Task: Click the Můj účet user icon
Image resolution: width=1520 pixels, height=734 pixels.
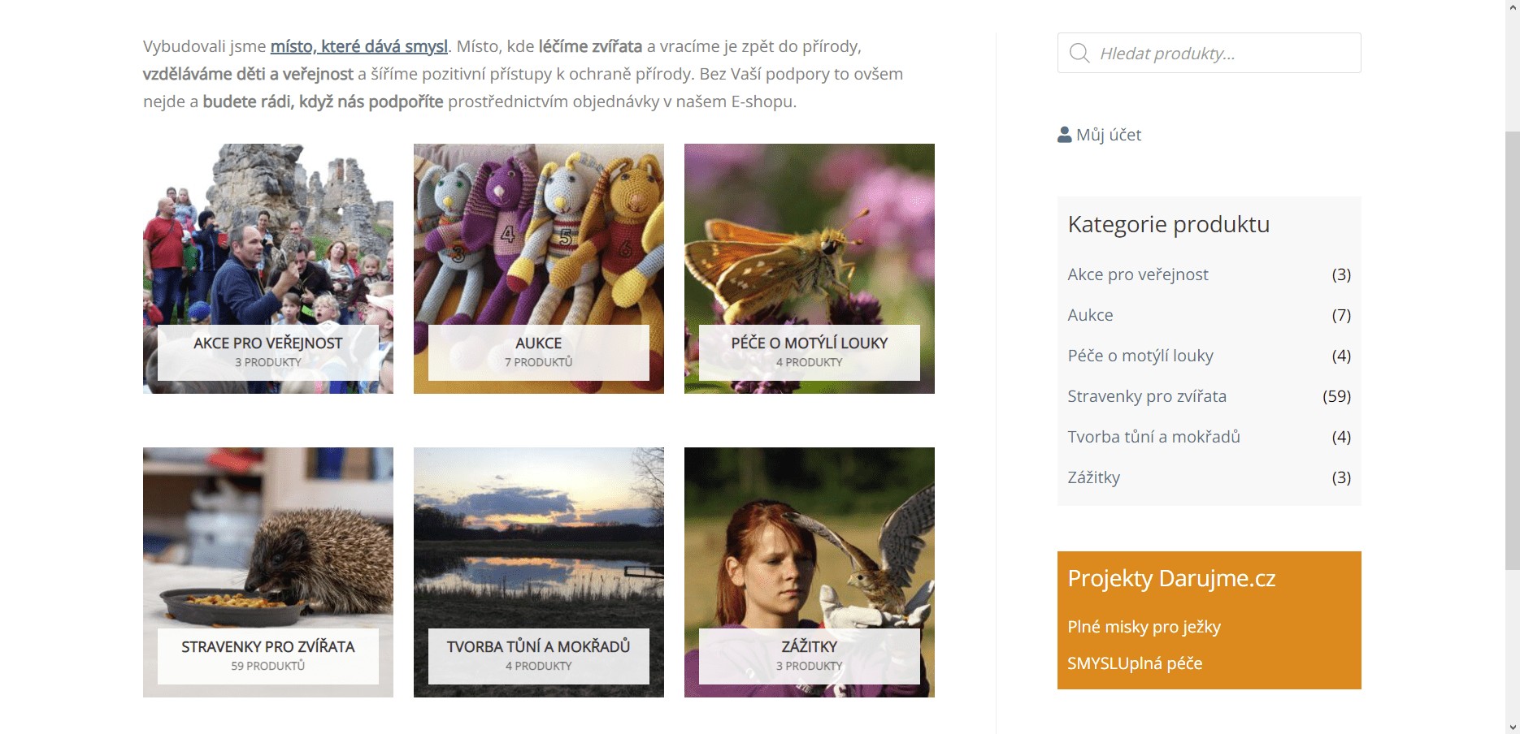Action: (x=1064, y=135)
